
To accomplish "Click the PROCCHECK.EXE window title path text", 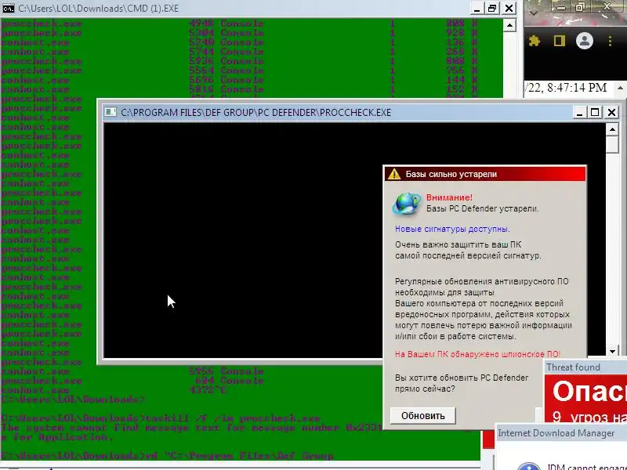I will pyautogui.click(x=256, y=112).
